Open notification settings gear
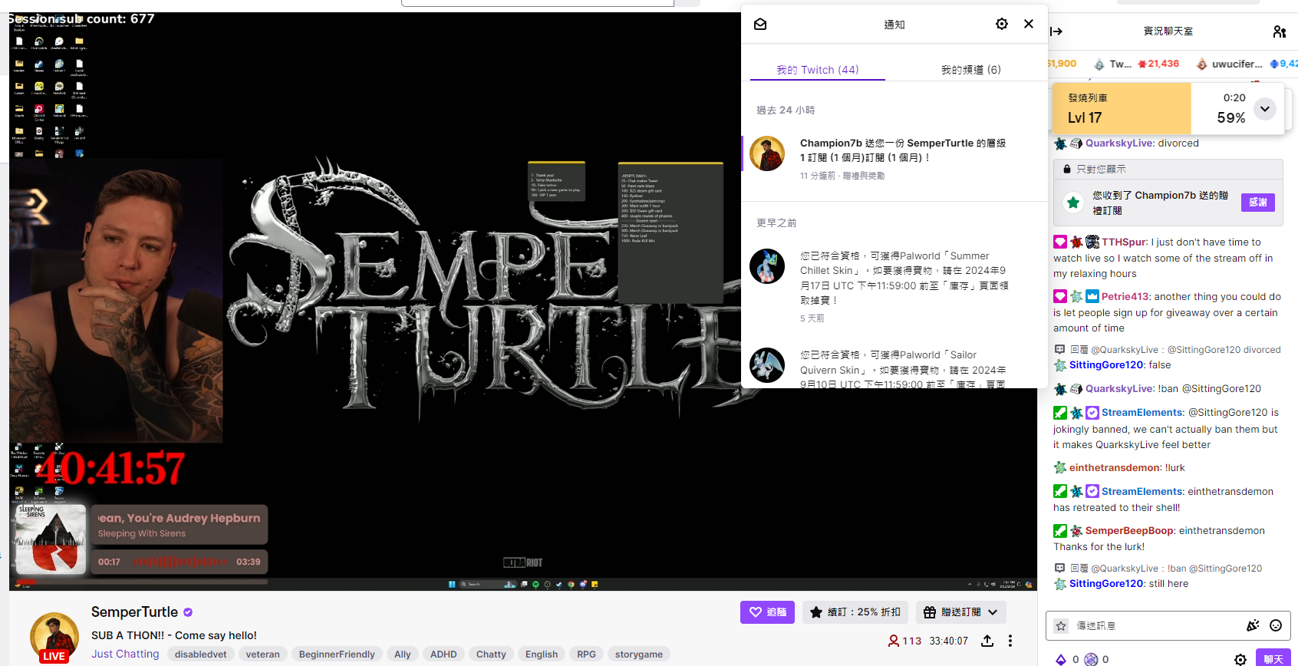Screen dimensions: 1298x666 [1002, 25]
